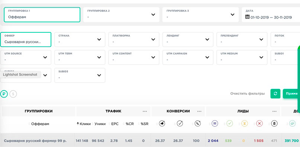Expand the Страна filter dropdown
The width and height of the screenshot is (300, 147).
pos(80,39)
